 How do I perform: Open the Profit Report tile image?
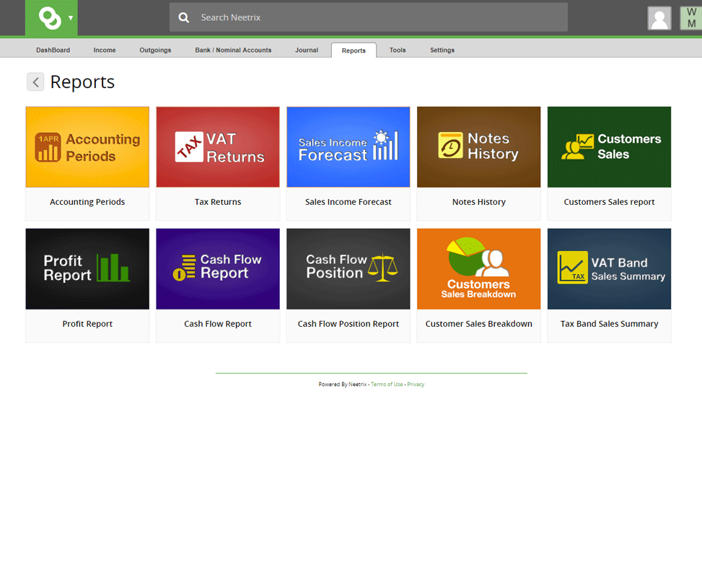87,268
